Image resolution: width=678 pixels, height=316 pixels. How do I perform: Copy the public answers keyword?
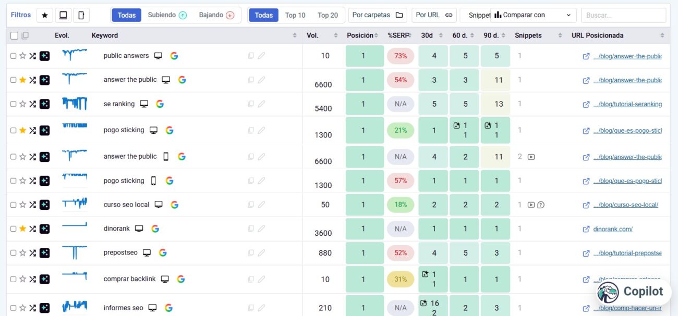click(251, 56)
